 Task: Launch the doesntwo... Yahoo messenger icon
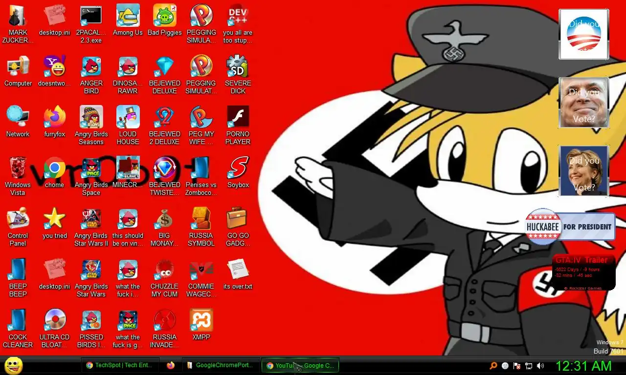(x=54, y=71)
